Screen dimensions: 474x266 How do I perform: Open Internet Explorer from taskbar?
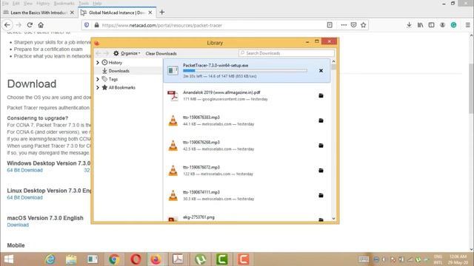pos(50,259)
